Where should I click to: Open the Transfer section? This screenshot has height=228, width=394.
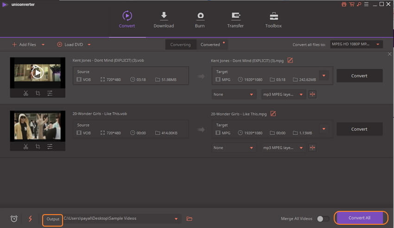pyautogui.click(x=235, y=19)
